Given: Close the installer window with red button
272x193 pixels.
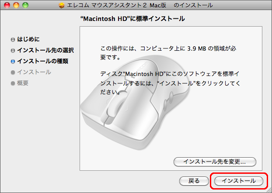Looking at the screenshot, I should pyautogui.click(x=7, y=5).
